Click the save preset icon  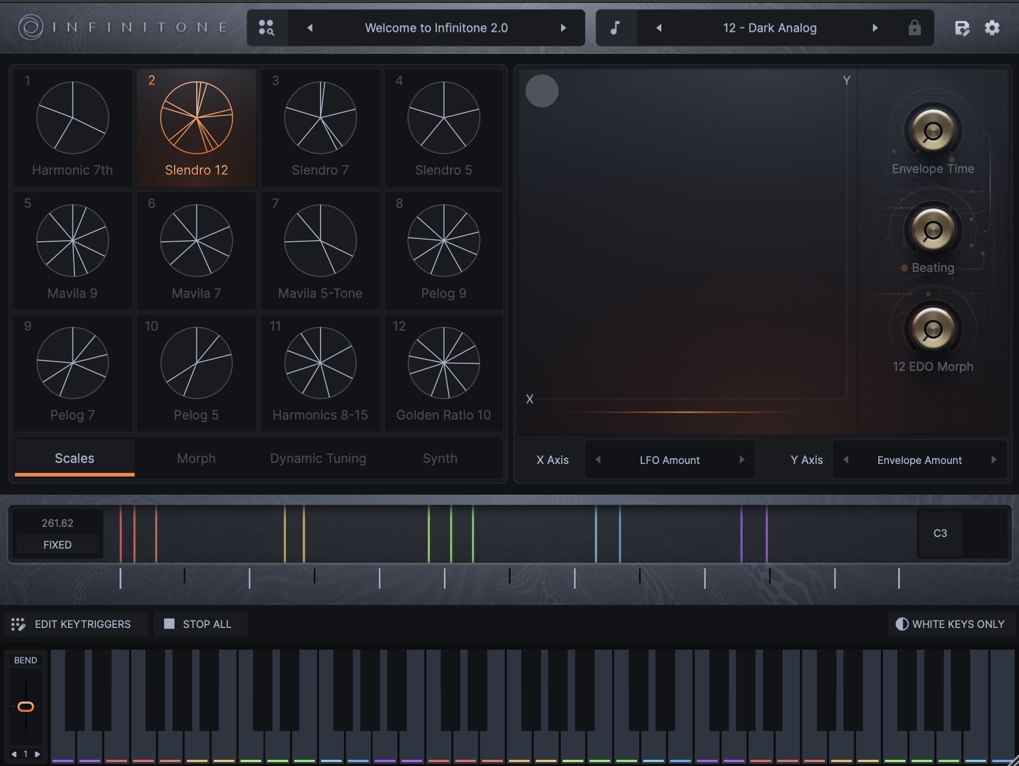tap(962, 28)
